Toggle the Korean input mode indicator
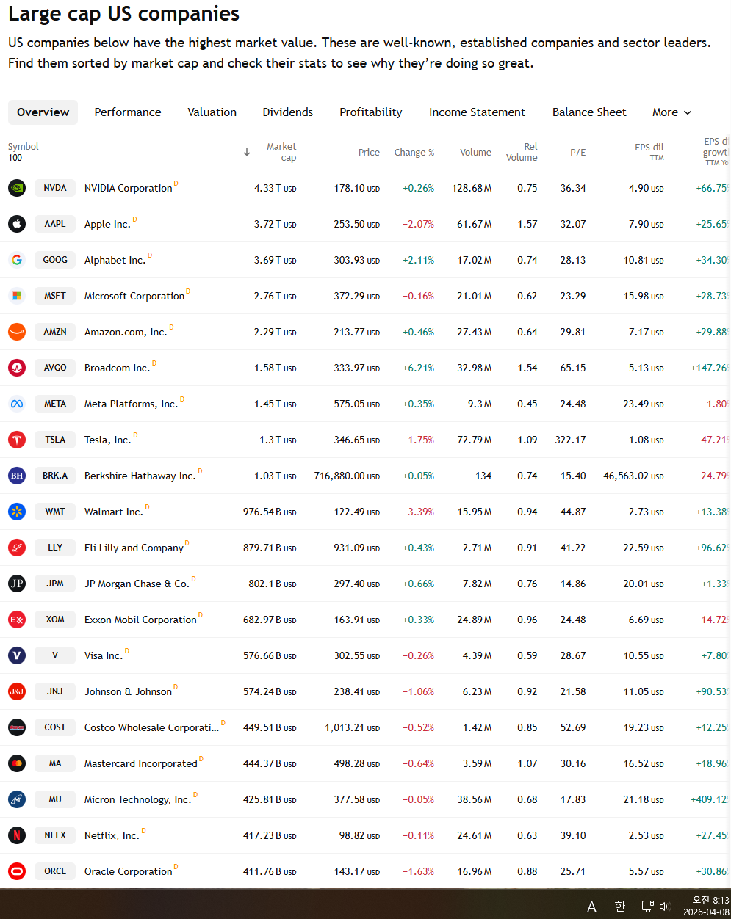 pyautogui.click(x=619, y=907)
